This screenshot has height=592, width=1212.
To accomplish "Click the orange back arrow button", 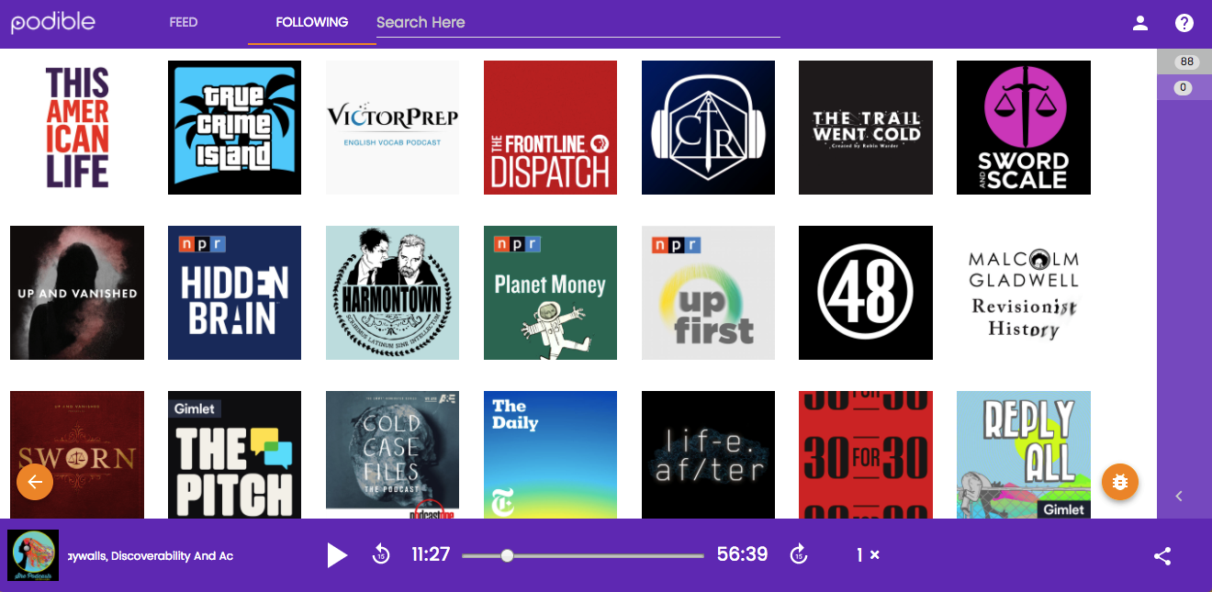I will [35, 482].
